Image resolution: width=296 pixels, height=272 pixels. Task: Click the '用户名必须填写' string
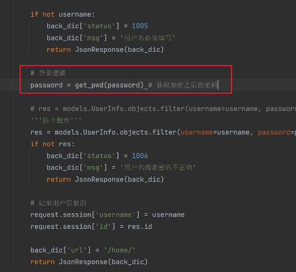click(147, 38)
